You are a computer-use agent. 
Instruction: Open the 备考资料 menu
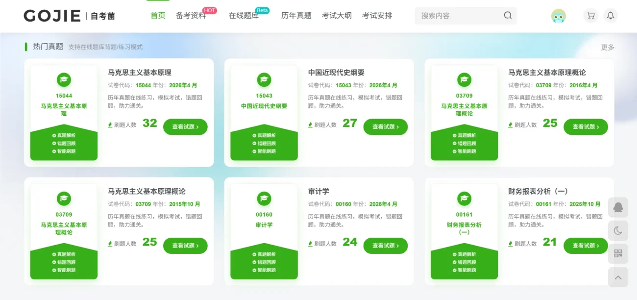pyautogui.click(x=191, y=15)
